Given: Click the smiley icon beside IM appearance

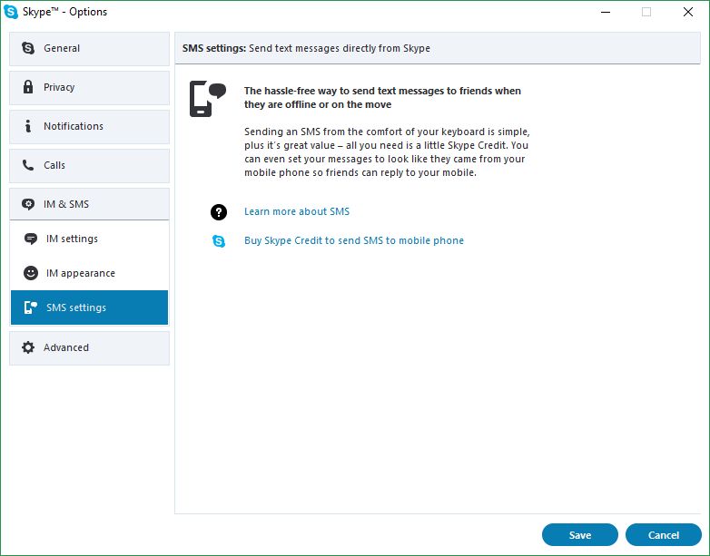Looking at the screenshot, I should [x=30, y=273].
